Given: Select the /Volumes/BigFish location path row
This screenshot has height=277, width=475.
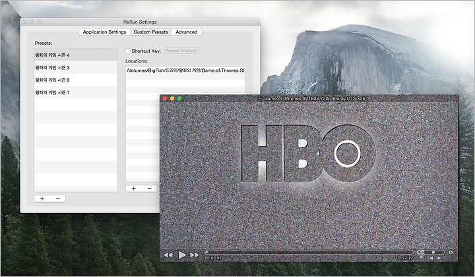Looking at the screenshot, I should coord(185,70).
